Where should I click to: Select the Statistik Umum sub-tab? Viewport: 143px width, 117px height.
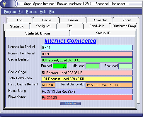click(x=38, y=33)
